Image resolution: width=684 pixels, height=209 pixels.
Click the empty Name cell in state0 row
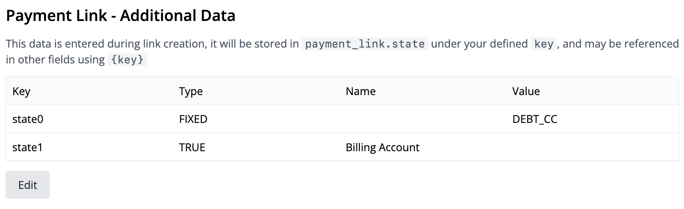pyautogui.click(x=424, y=119)
